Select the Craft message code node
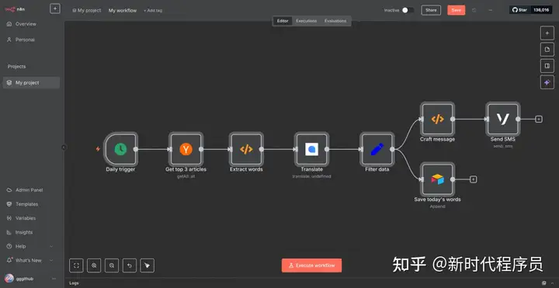This screenshot has width=559, height=288. [x=437, y=119]
